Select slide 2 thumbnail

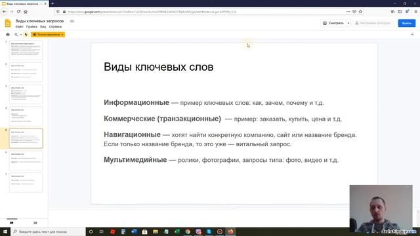tap(26, 72)
